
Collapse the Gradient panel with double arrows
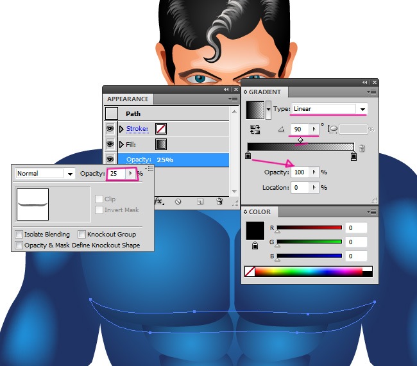(365, 83)
